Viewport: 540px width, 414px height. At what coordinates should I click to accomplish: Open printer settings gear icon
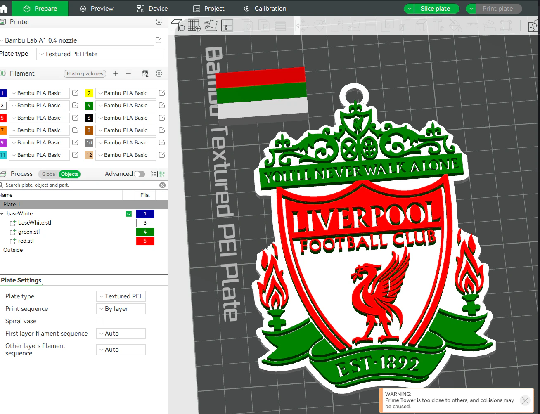[x=159, y=22]
